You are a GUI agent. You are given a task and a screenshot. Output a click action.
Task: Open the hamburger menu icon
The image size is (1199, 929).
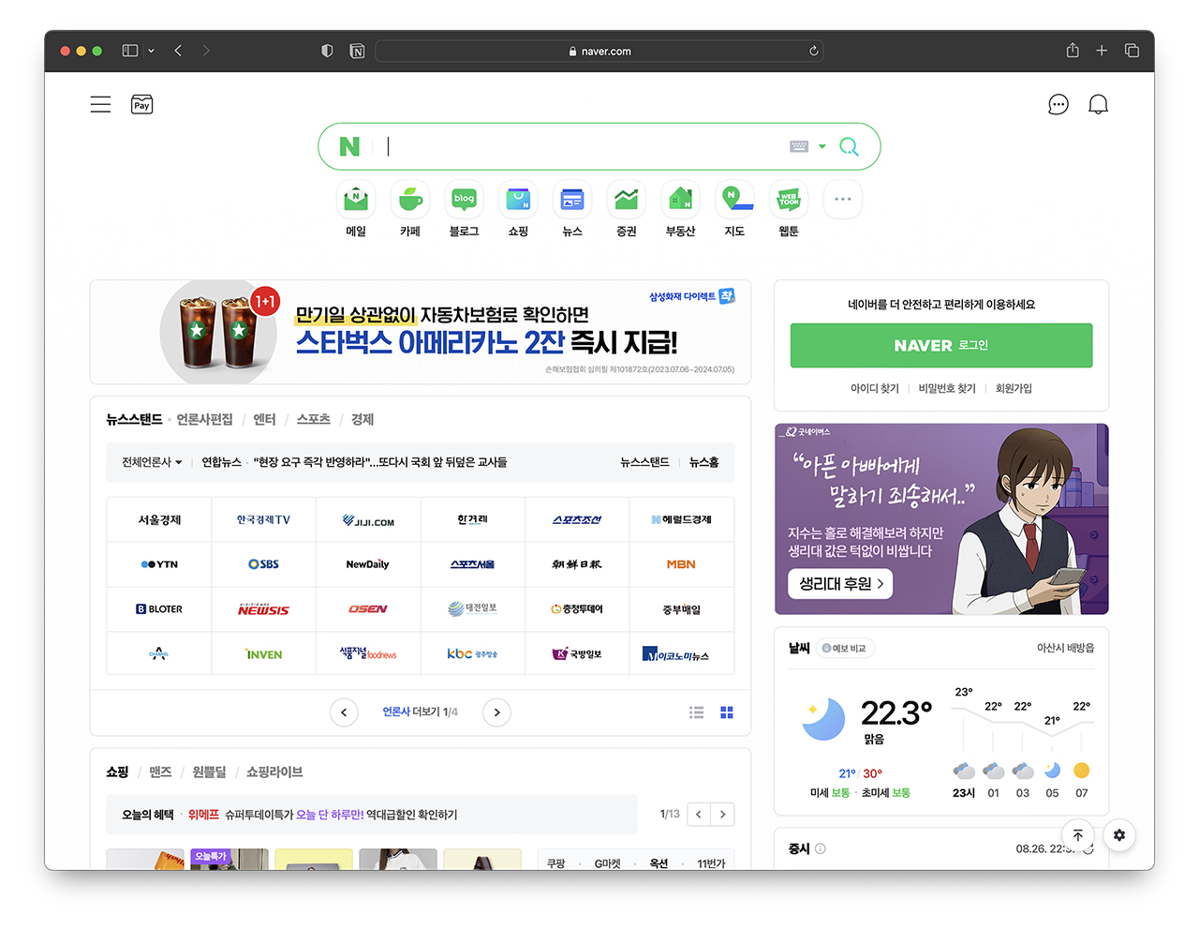point(100,104)
